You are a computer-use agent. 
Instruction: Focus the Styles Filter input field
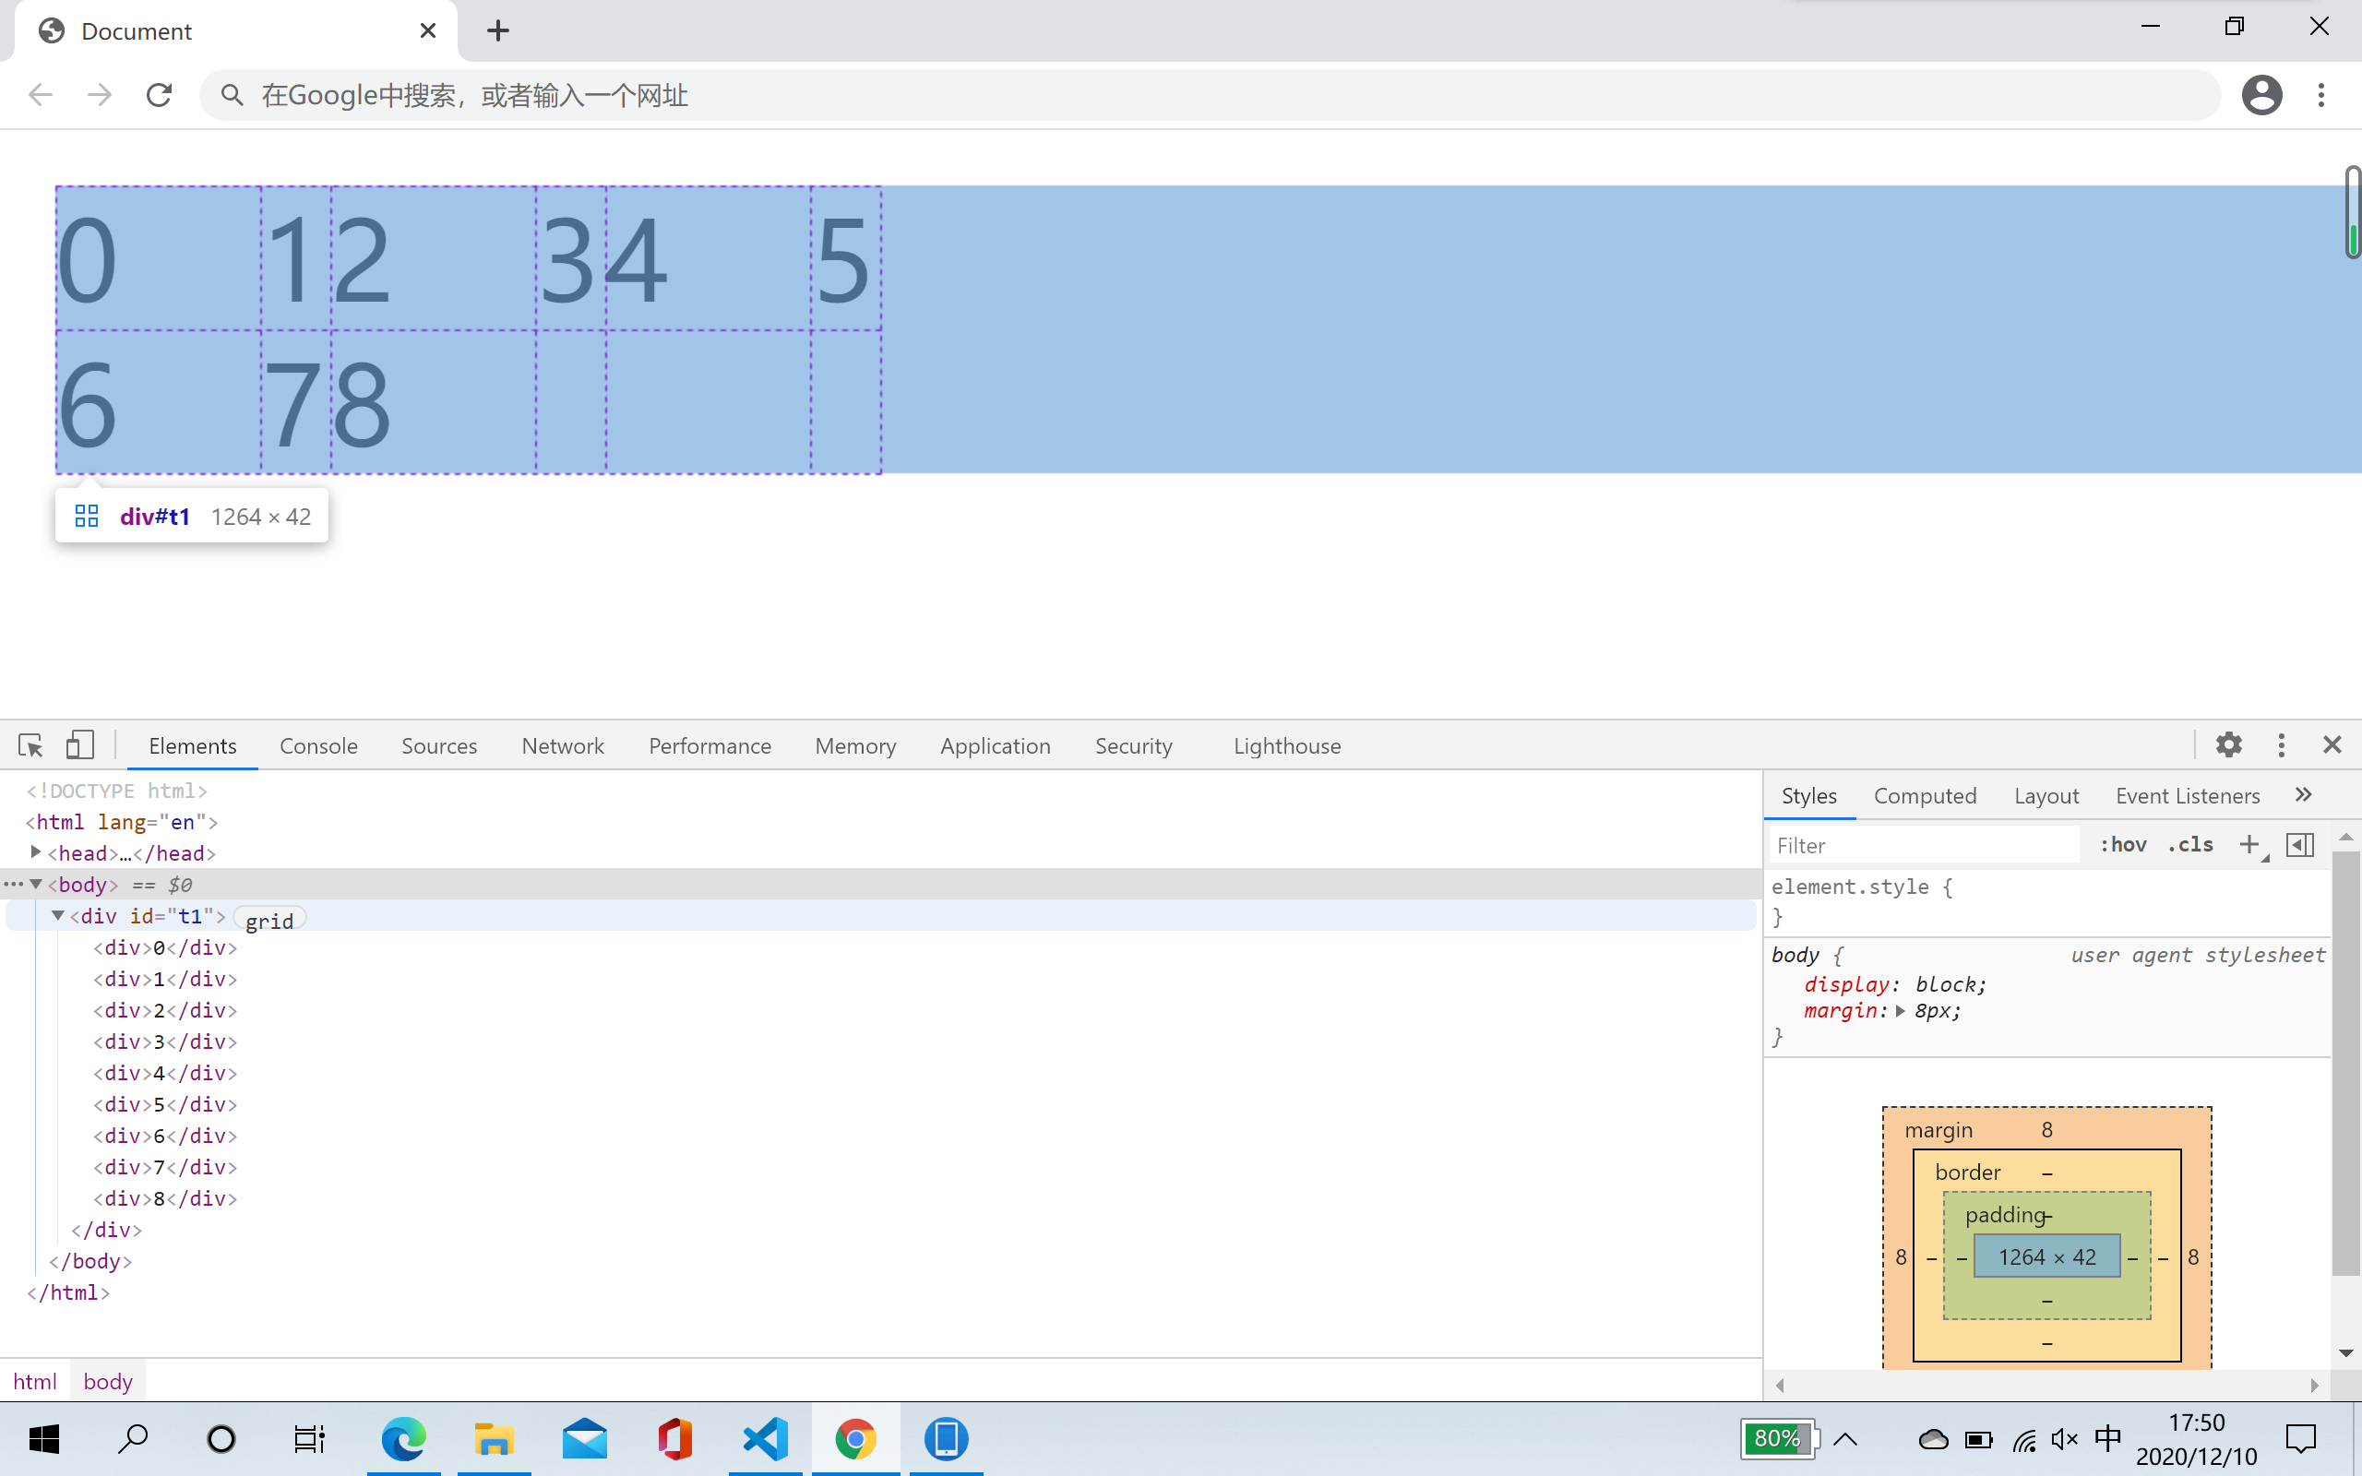(x=1923, y=845)
